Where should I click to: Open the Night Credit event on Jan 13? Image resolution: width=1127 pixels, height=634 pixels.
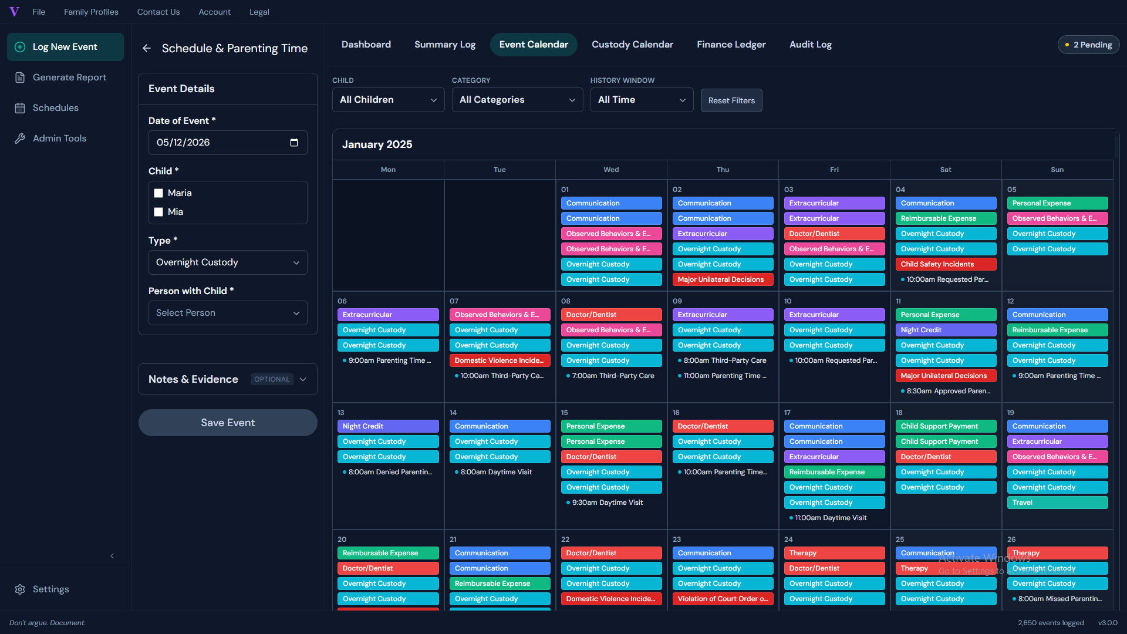[x=388, y=426]
